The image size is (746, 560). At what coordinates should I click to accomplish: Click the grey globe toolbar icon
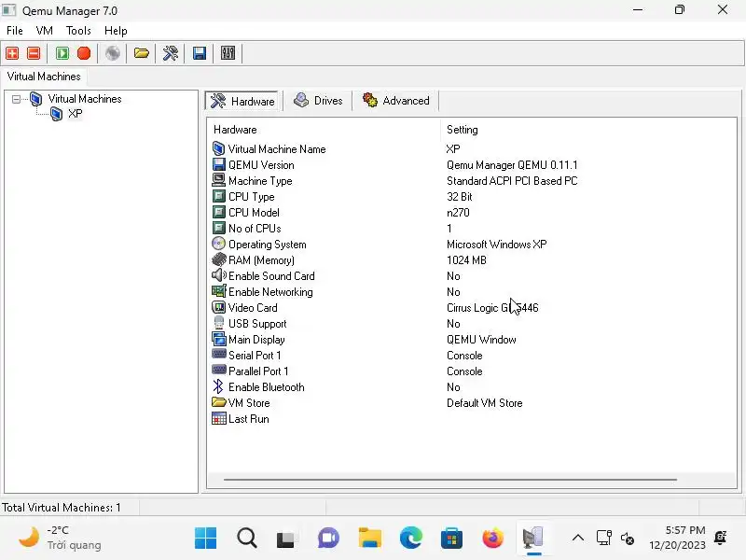[x=113, y=53]
